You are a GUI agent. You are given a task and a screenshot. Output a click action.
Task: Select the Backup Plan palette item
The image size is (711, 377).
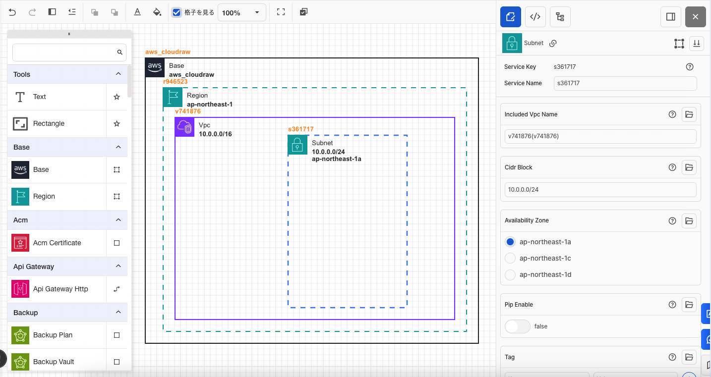(57, 335)
